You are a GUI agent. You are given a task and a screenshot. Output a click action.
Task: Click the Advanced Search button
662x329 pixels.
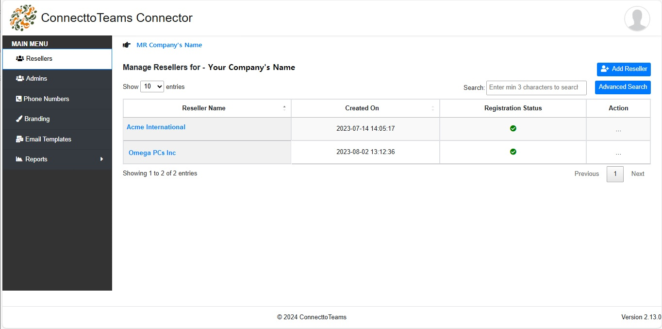point(623,87)
